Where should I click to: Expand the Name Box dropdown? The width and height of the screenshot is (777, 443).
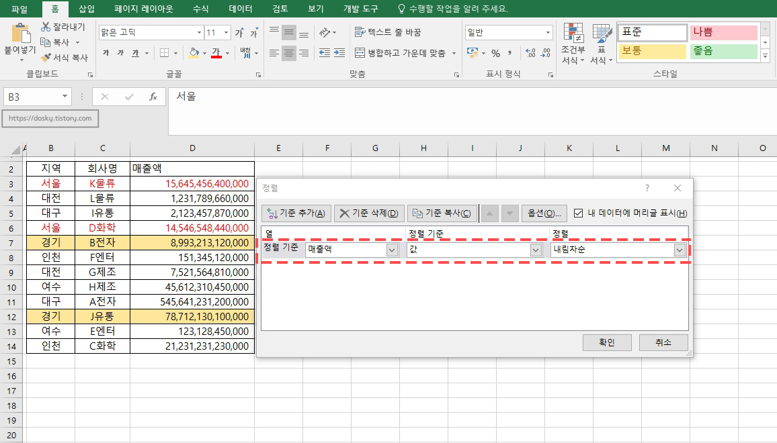coord(65,97)
